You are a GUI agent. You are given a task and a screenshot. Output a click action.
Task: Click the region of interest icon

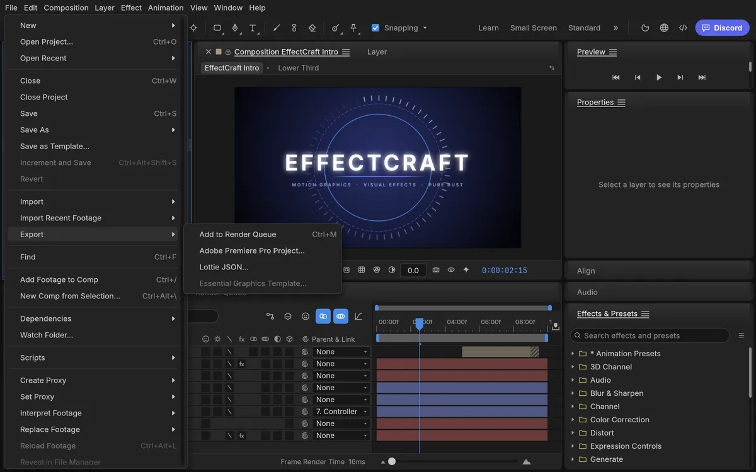(x=346, y=270)
